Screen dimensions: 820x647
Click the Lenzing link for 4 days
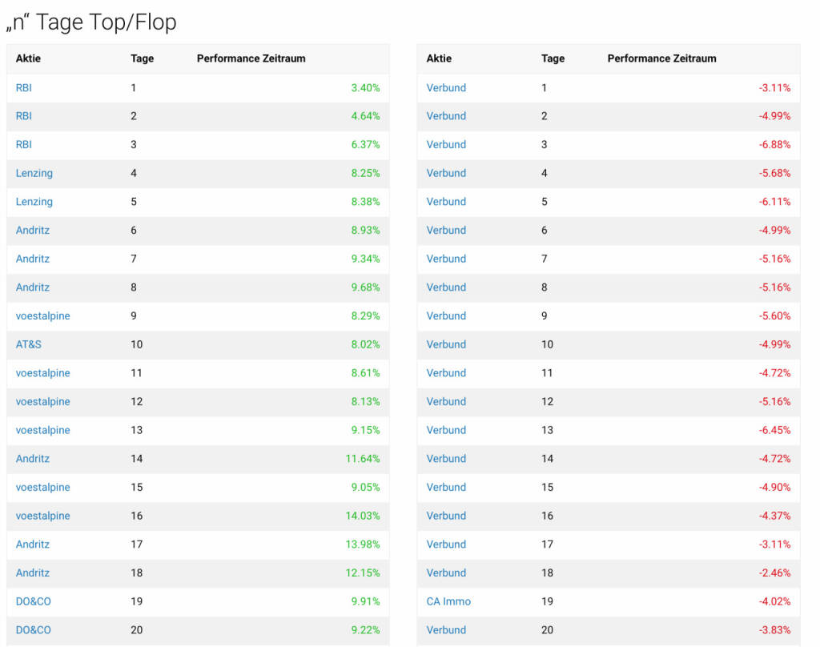(34, 173)
